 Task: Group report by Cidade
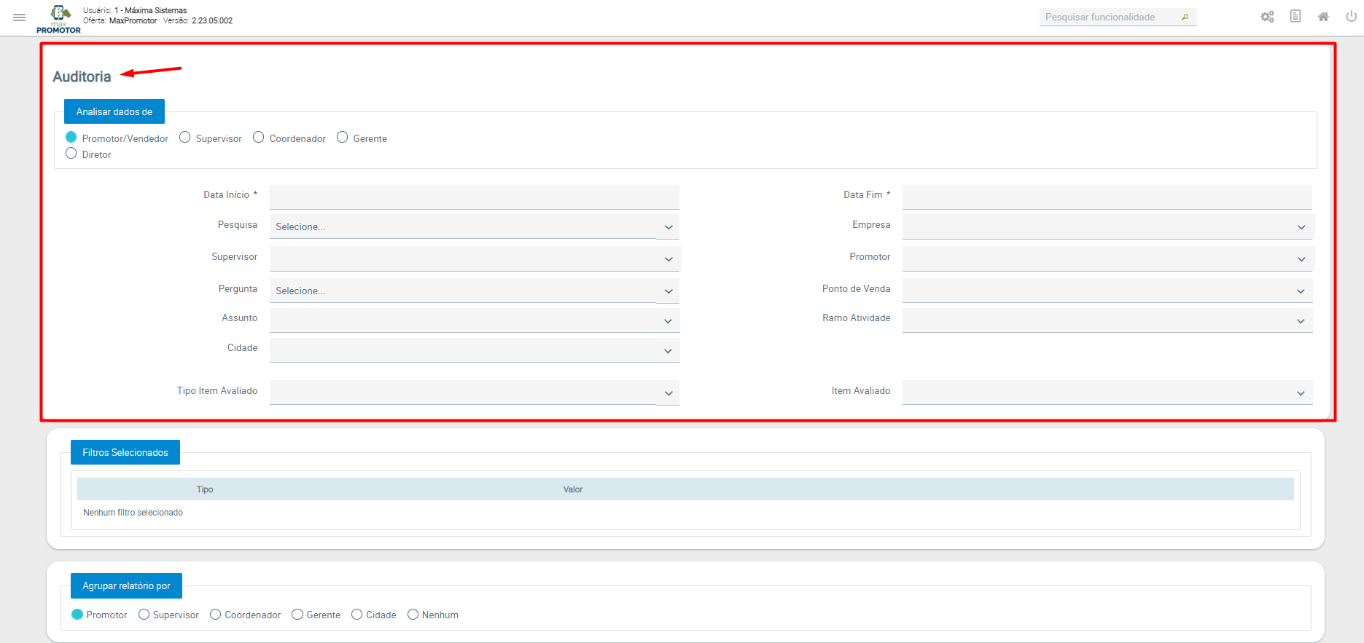click(357, 615)
